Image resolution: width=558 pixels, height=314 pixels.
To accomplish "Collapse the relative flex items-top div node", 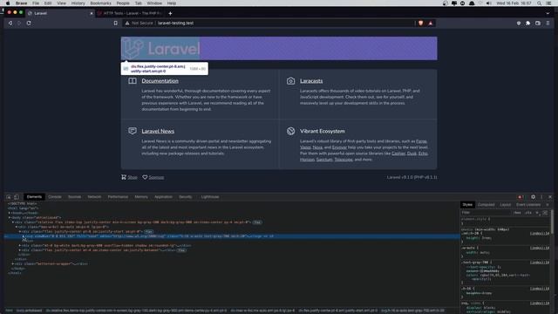I will [13, 222].
